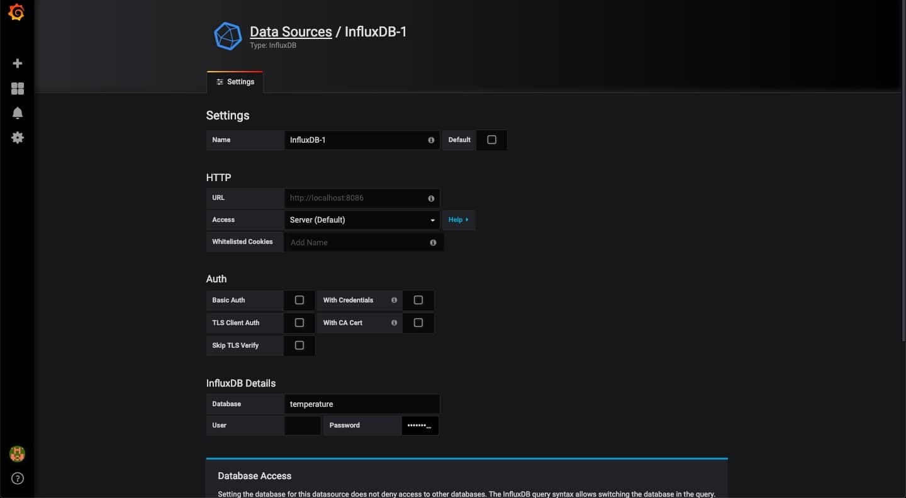906x498 pixels.
Task: Click the Database field with temperature
Action: point(362,404)
